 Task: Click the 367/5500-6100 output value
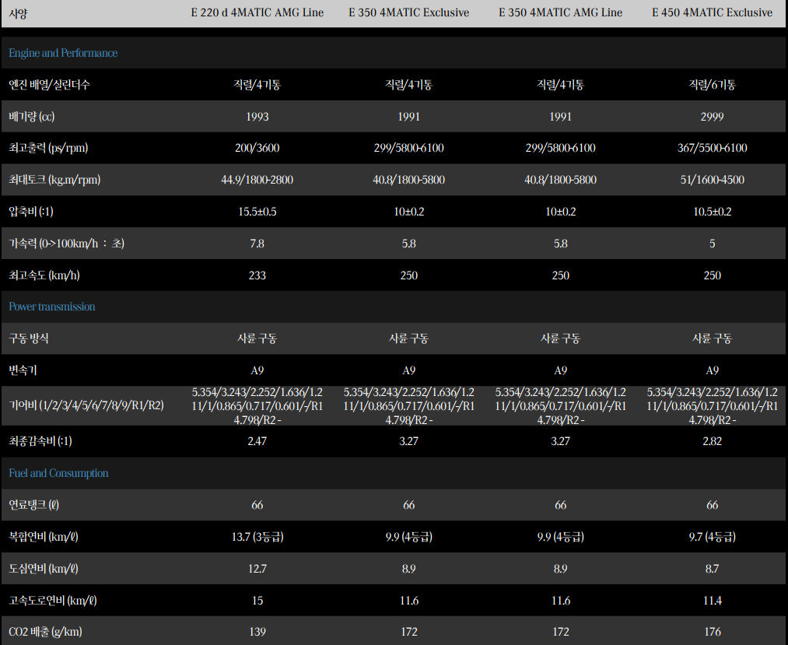click(712, 148)
